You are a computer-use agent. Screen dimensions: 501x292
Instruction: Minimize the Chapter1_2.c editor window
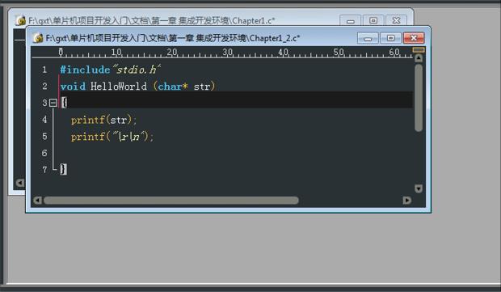[368, 38]
